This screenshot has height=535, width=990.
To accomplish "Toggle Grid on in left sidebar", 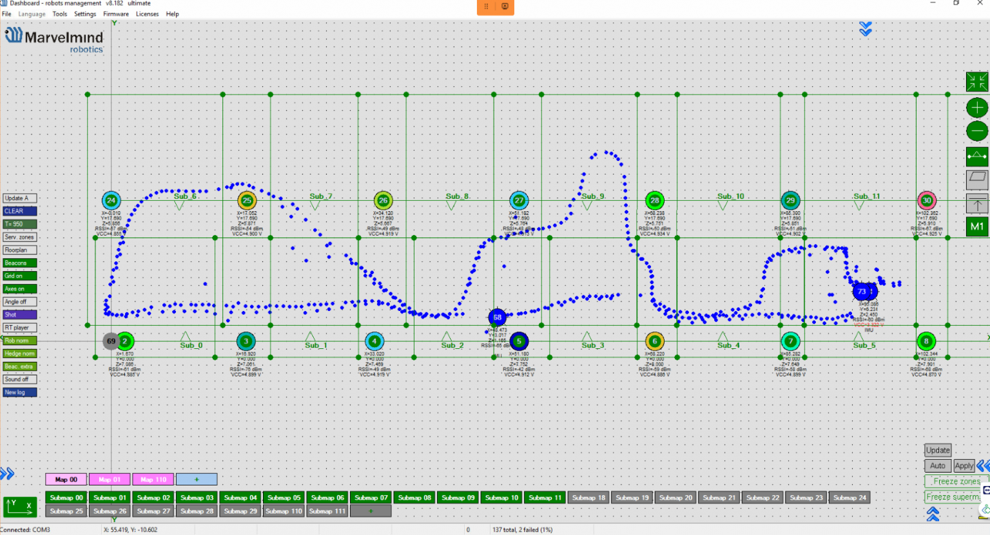I will click(19, 276).
